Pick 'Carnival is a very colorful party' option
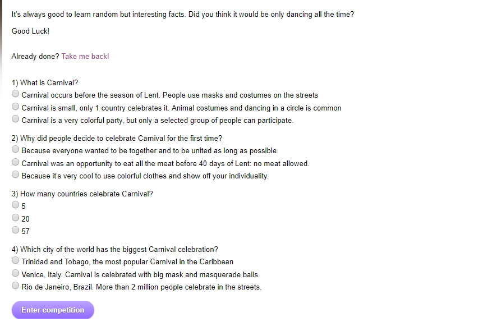 (15, 119)
